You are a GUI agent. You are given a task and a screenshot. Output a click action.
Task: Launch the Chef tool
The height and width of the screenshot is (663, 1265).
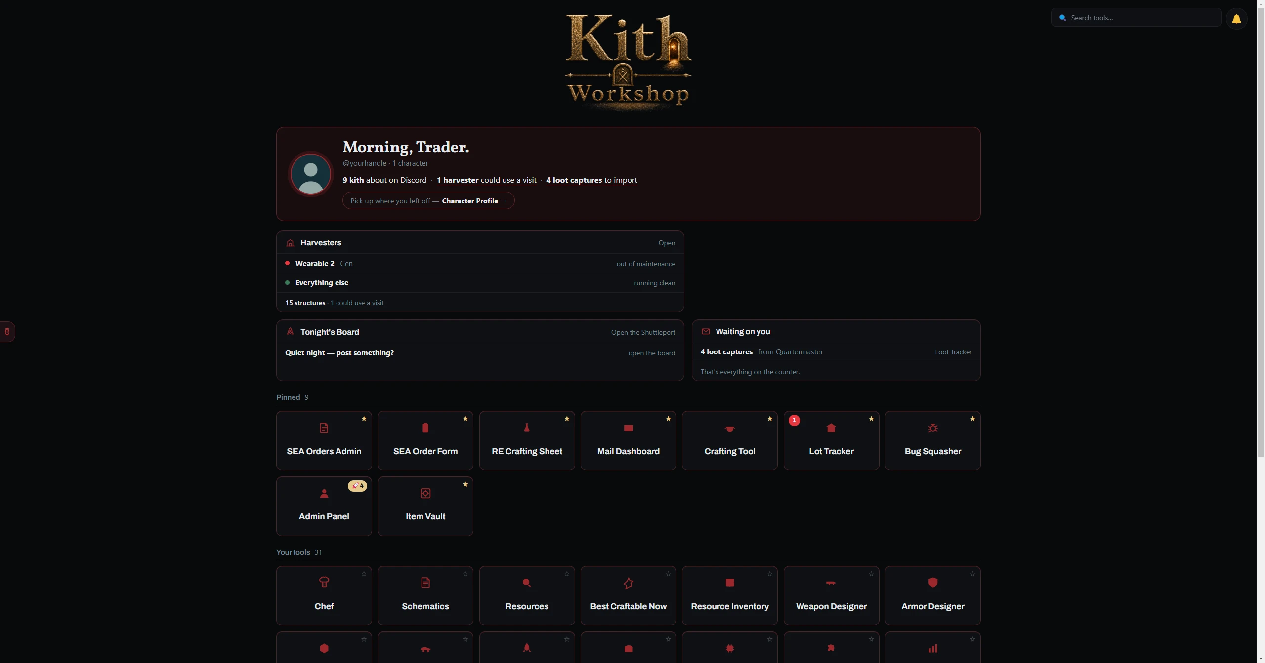pos(324,595)
